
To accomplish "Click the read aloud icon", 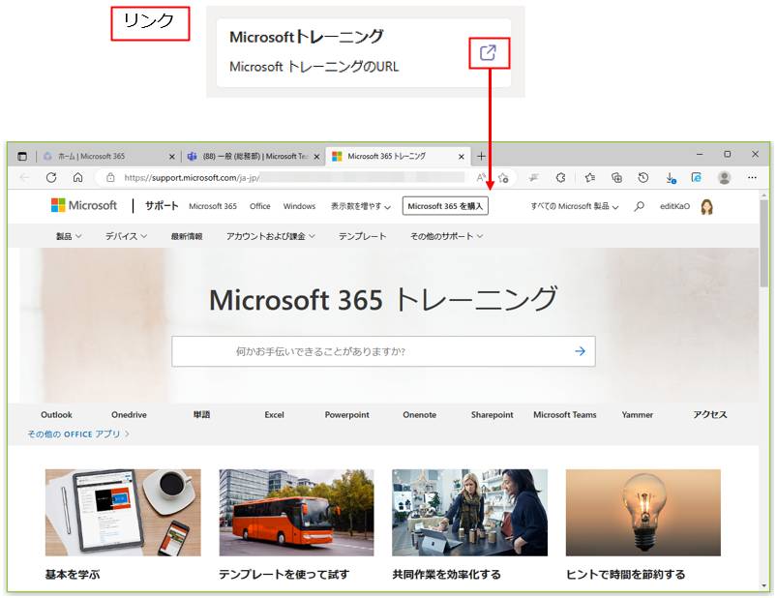I will click(x=481, y=177).
